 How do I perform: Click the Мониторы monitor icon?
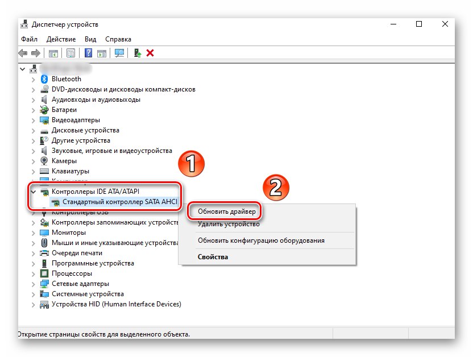coord(44,233)
